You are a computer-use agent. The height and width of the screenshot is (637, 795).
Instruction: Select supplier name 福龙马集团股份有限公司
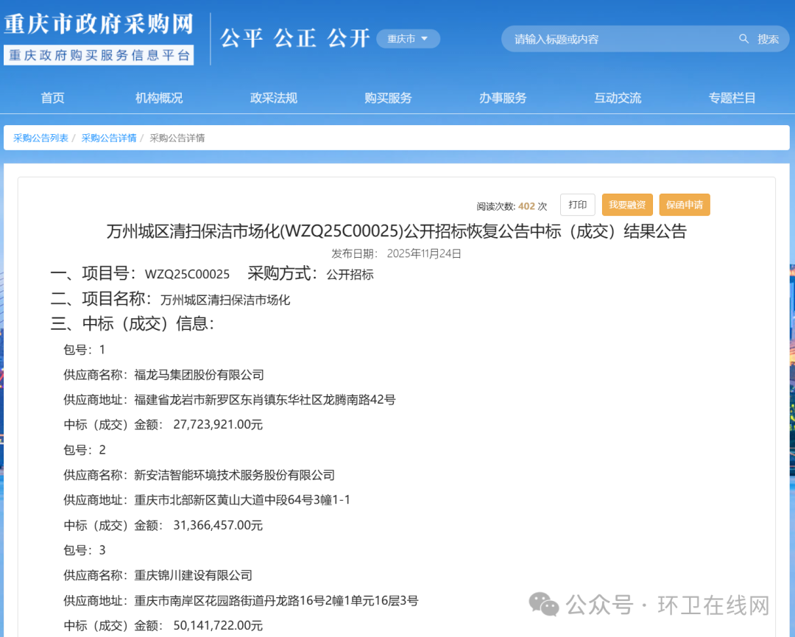click(199, 375)
